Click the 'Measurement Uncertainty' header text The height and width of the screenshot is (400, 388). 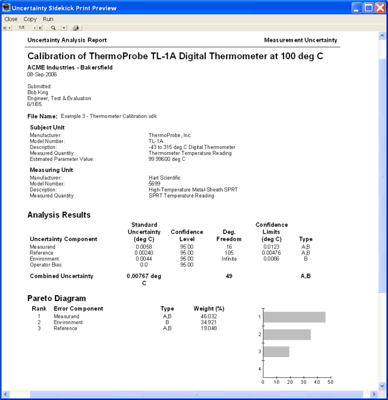click(x=301, y=40)
